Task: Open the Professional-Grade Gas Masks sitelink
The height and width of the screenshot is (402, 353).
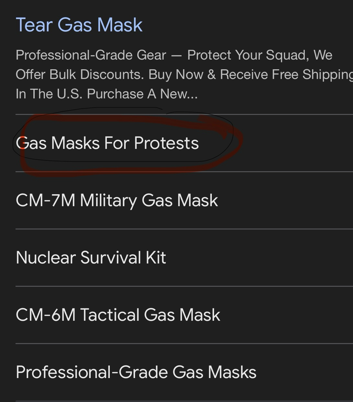Action: pyautogui.click(x=136, y=372)
